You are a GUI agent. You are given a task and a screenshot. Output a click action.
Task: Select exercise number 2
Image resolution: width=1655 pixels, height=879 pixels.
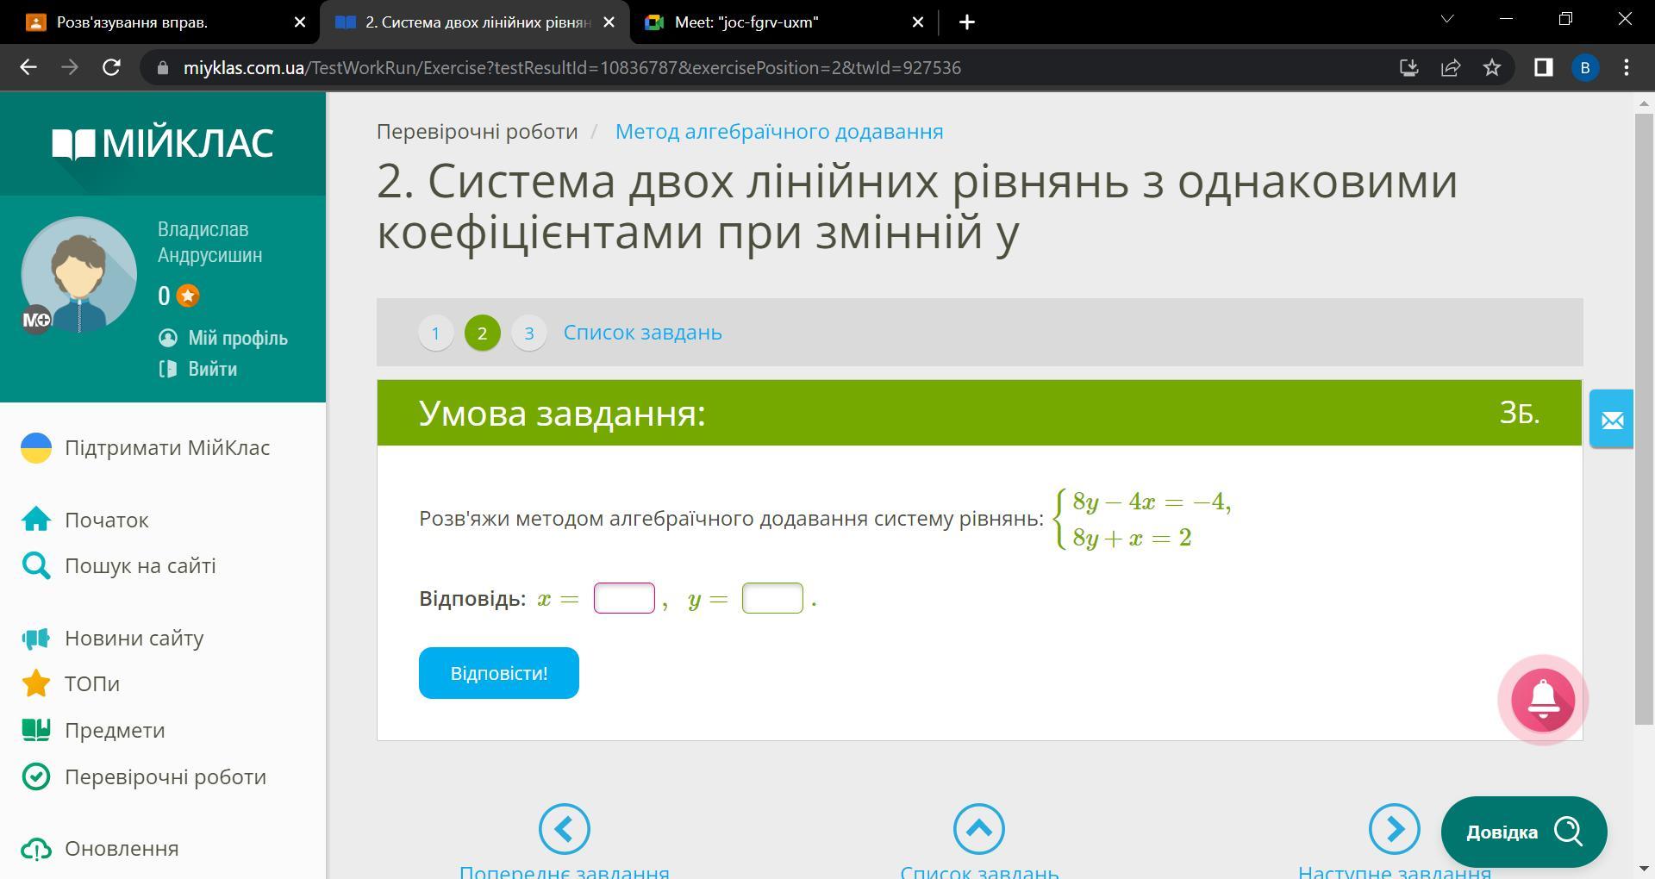point(483,333)
